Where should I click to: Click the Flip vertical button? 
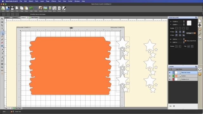tap(192, 46)
